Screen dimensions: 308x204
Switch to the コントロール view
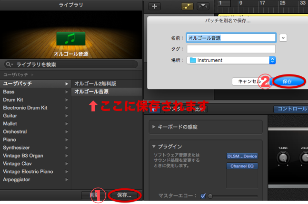pyautogui.click(x=290, y=109)
